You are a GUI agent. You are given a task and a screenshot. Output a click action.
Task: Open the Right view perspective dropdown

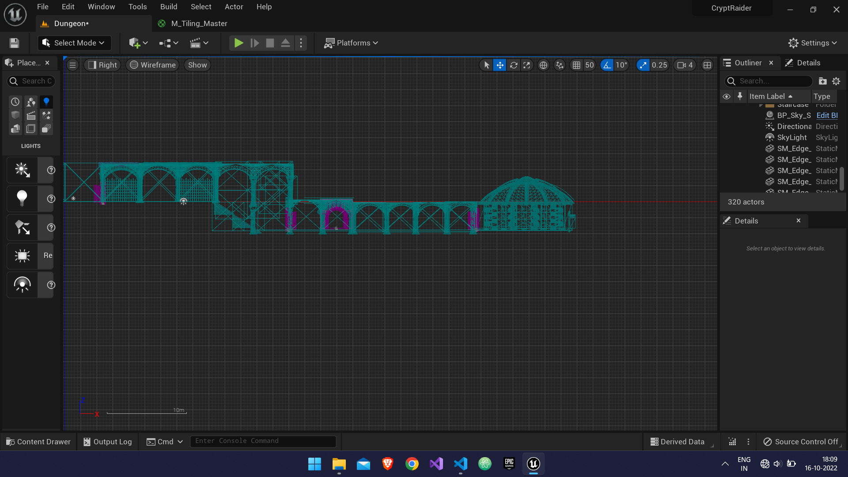102,65
